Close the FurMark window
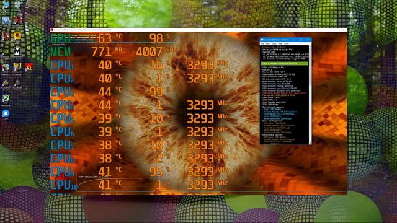This screenshot has width=397, height=223. tap(343, 30)
